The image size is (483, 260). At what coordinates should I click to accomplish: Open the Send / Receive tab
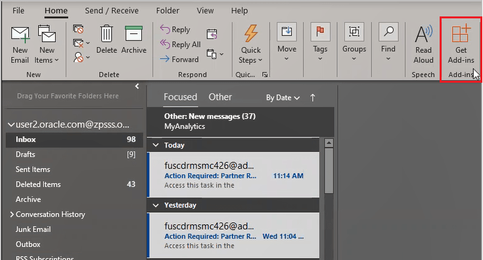pos(112,11)
